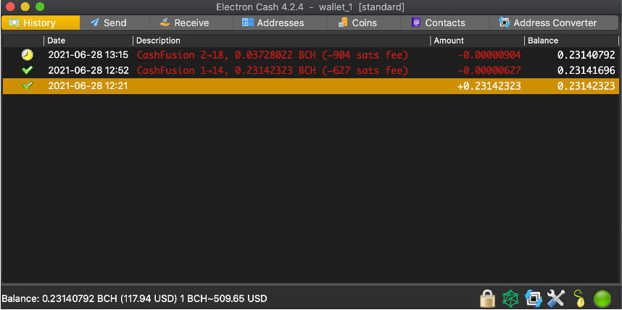Click the Balance column header
This screenshot has height=310, width=622.
543,41
